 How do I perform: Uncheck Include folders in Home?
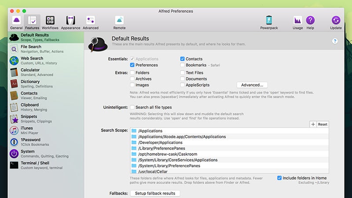(x=279, y=178)
